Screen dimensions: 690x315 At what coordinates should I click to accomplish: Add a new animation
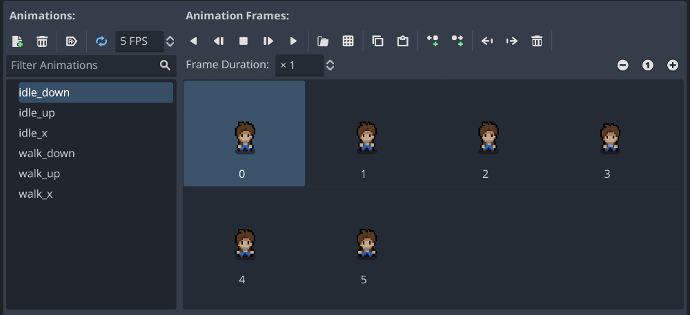pos(18,41)
